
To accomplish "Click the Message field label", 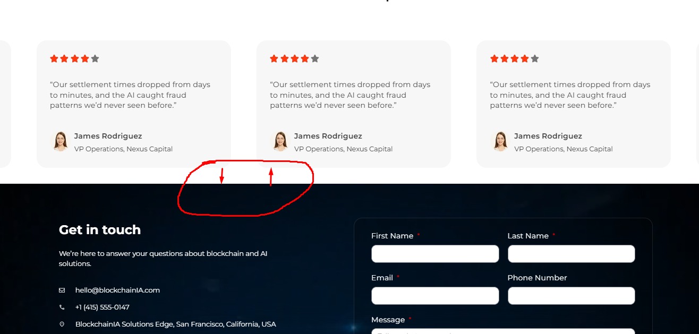I will 388,320.
